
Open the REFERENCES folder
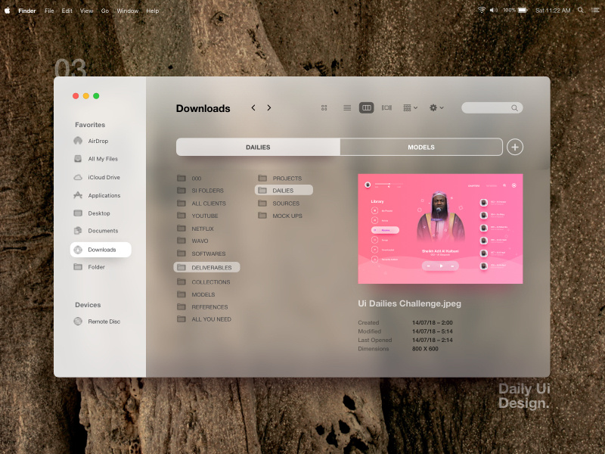(202, 307)
